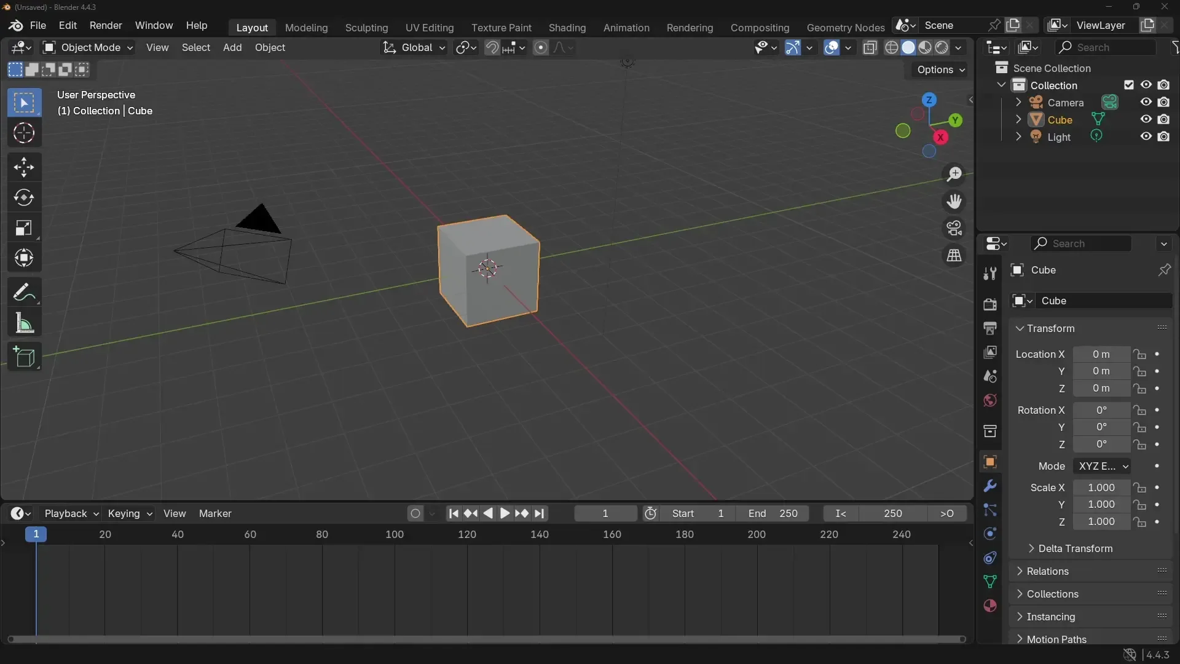Click the outliner Search field
Screen dimensions: 1180x664
1106,47
